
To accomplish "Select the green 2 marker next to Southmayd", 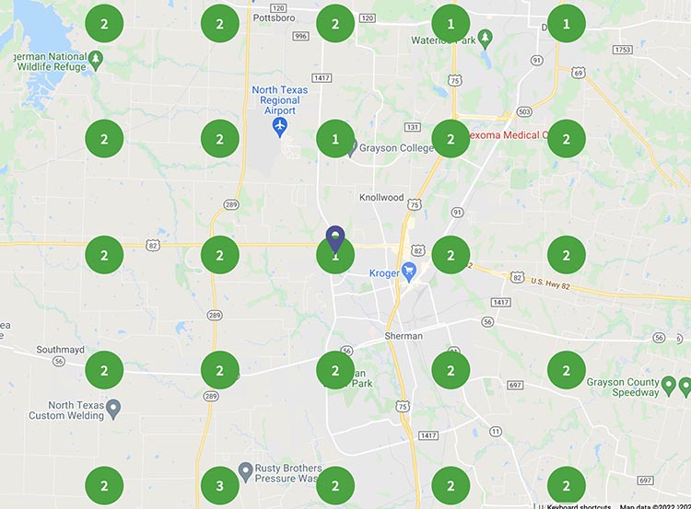I will point(104,370).
